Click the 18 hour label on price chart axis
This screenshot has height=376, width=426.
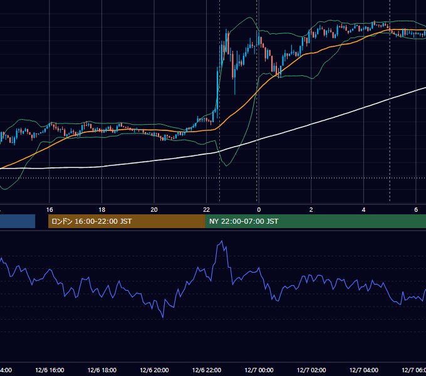(x=102, y=210)
